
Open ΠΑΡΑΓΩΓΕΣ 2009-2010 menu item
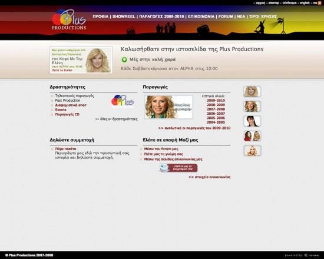(161, 16)
